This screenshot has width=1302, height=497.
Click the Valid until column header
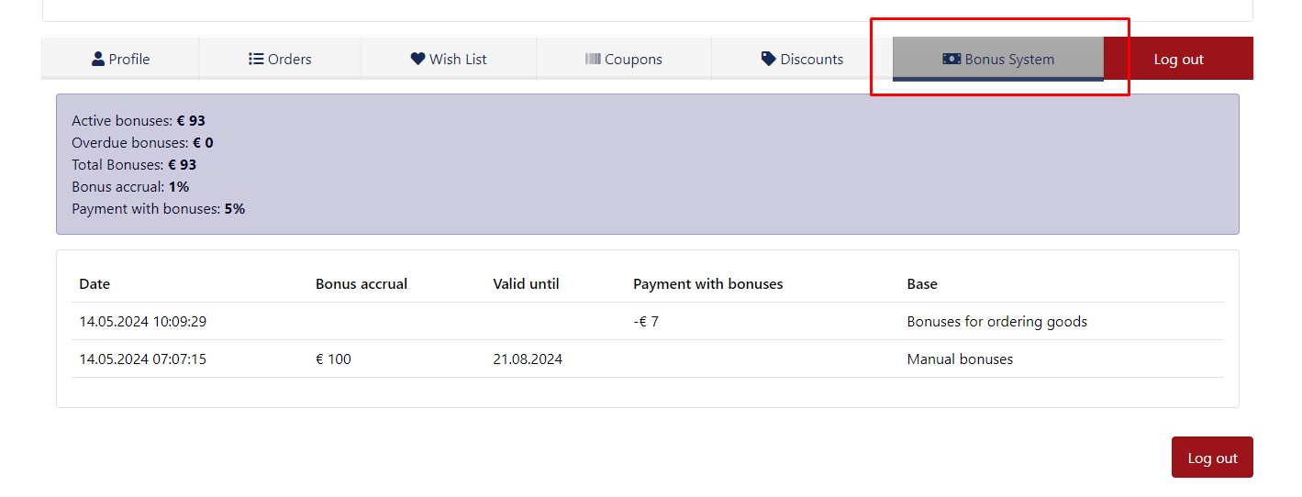(526, 284)
